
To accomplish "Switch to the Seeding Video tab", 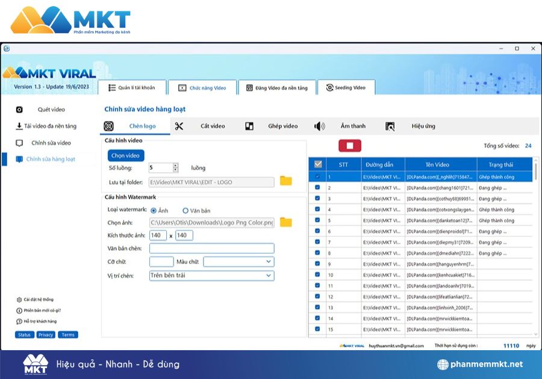I will point(346,88).
